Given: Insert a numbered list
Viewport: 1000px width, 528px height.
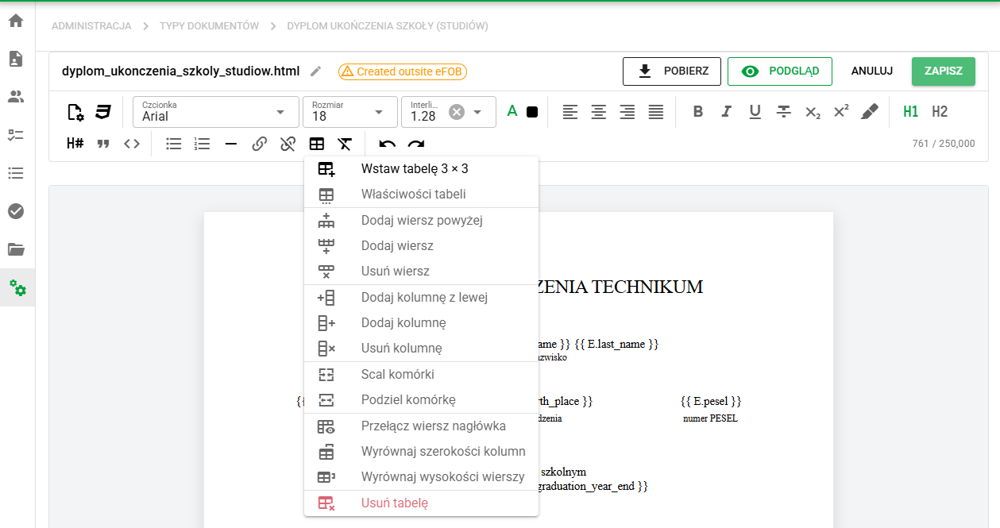Looking at the screenshot, I should coord(203,144).
